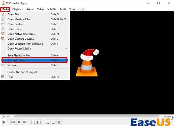This screenshot has width=174, height=126.
Task: Choose Save Playlist to File...
Action: coord(35,55)
